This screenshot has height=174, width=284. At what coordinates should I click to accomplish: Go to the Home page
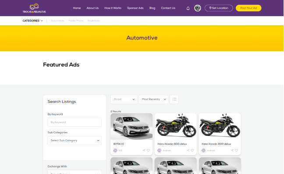click(77, 8)
